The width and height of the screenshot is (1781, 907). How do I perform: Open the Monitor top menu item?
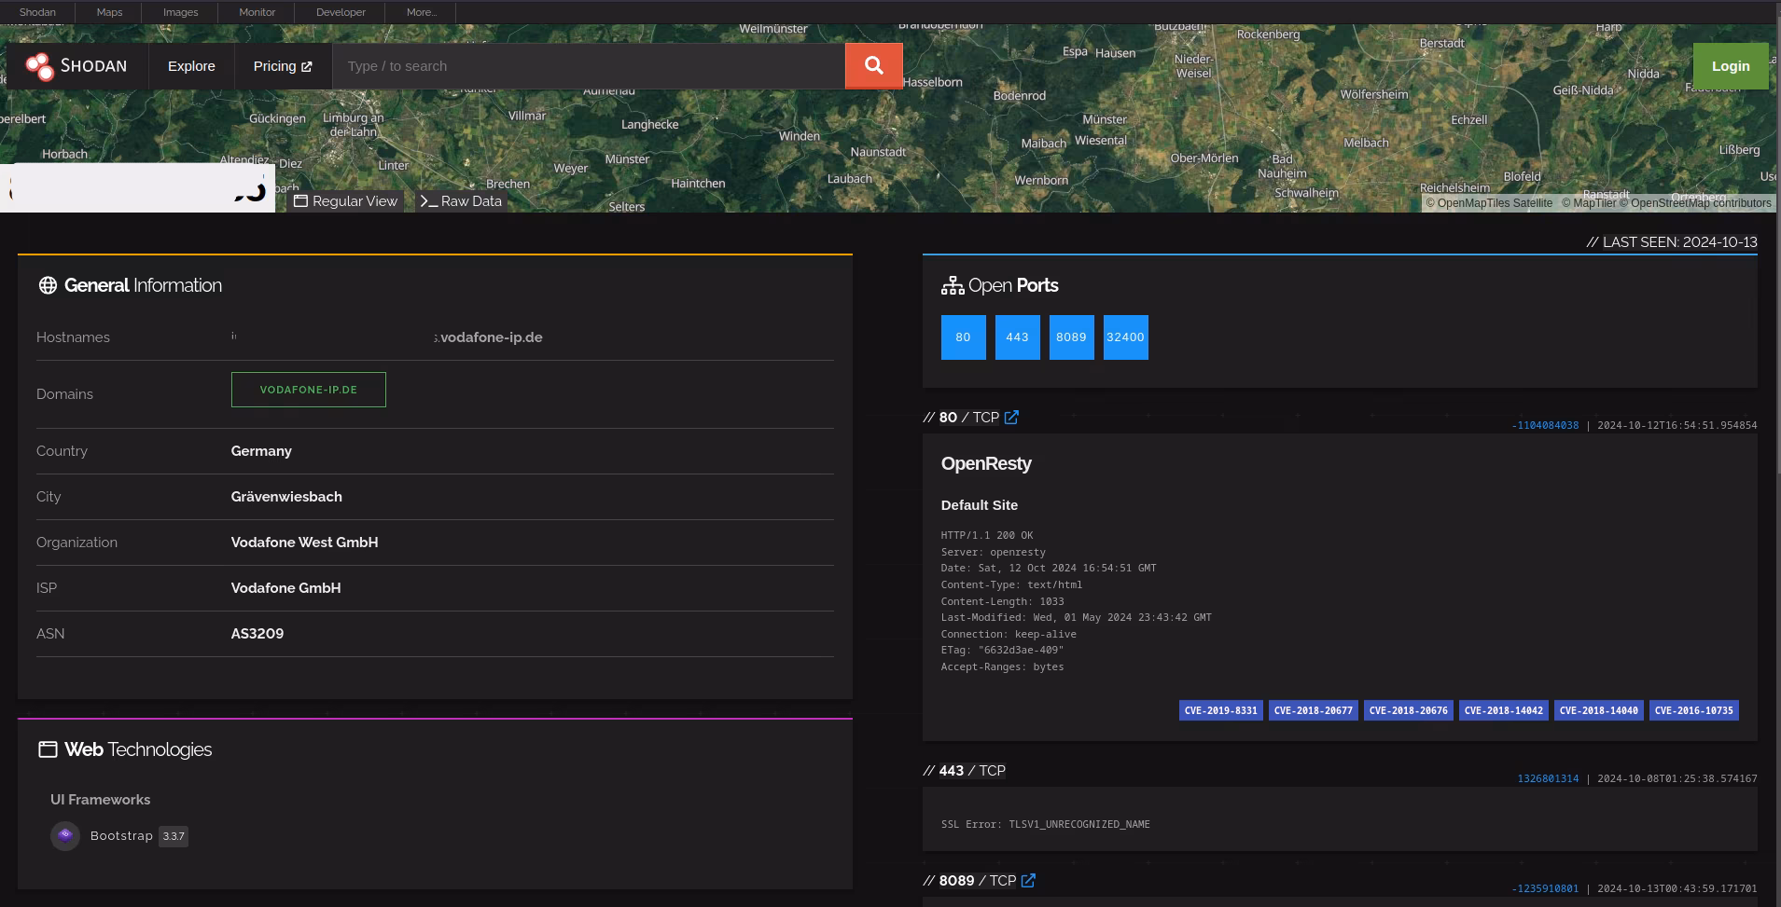257,12
